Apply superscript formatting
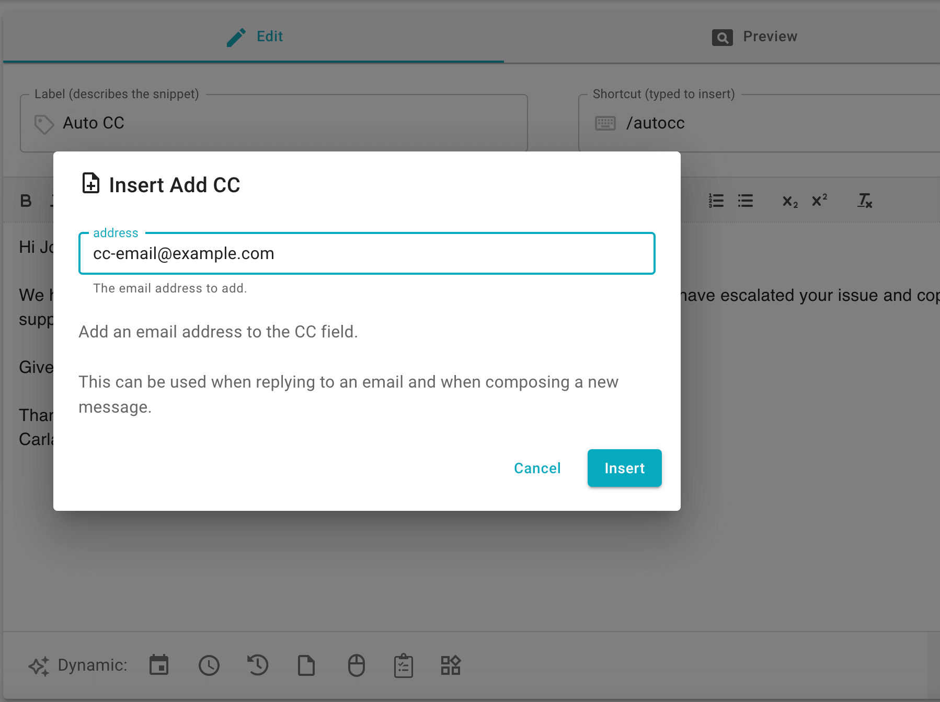 tap(819, 201)
